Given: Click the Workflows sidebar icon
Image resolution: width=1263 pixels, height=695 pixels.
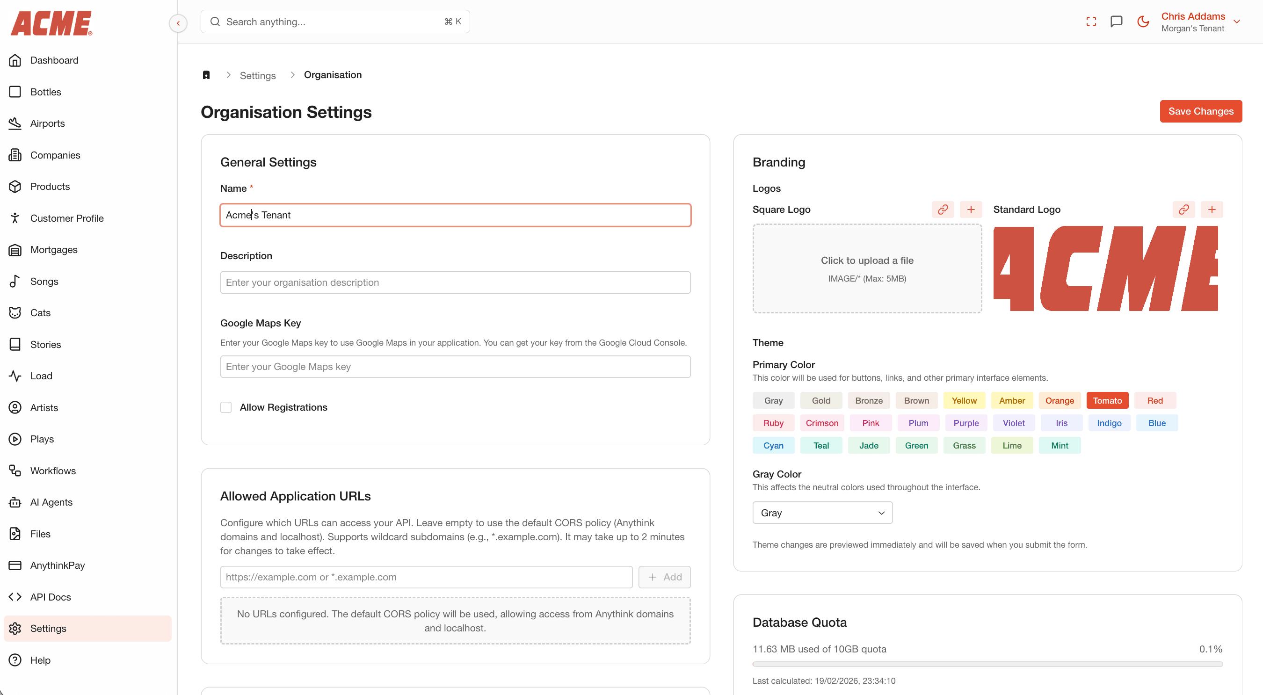Looking at the screenshot, I should click(x=15, y=471).
